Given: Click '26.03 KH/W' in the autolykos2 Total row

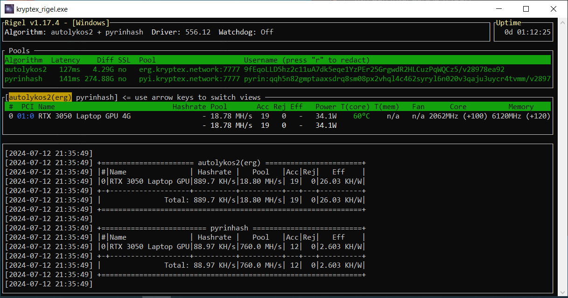Looking at the screenshot, I should tap(341, 200).
